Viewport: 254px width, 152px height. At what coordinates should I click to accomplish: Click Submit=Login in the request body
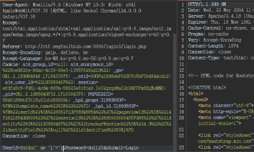pos(123,148)
